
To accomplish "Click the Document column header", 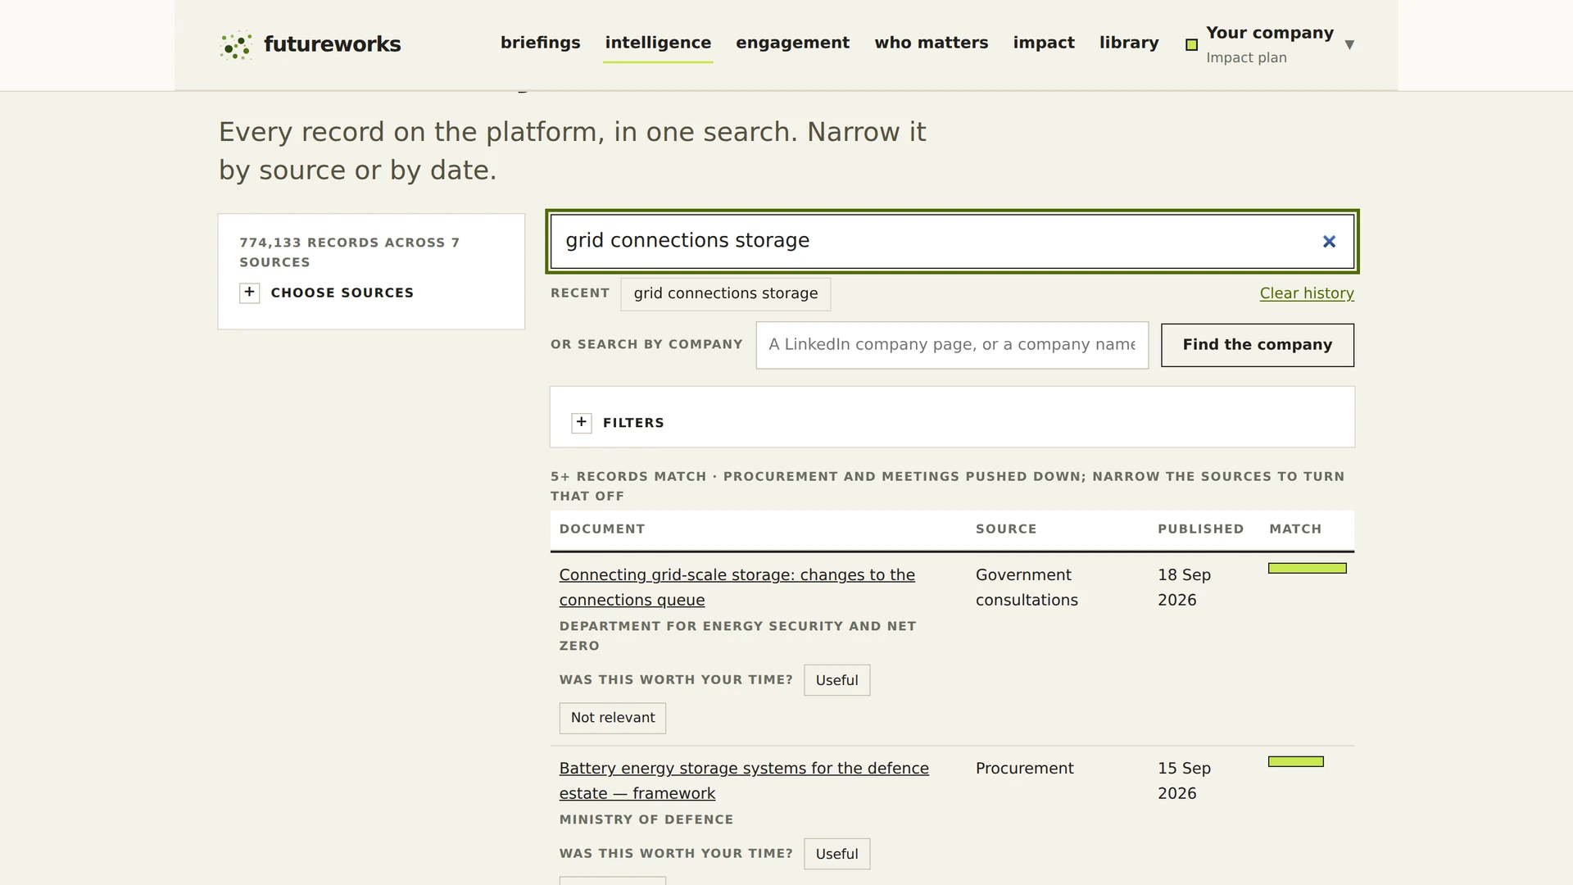I will tap(602, 529).
